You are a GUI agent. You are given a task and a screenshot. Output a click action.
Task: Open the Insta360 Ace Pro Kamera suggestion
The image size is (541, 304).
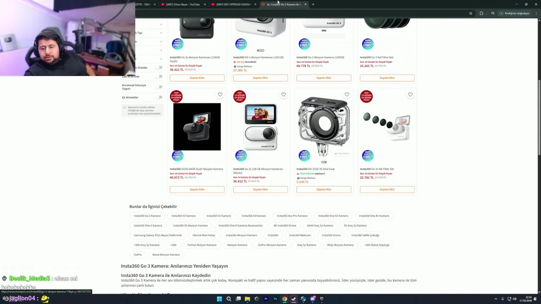(x=292, y=216)
